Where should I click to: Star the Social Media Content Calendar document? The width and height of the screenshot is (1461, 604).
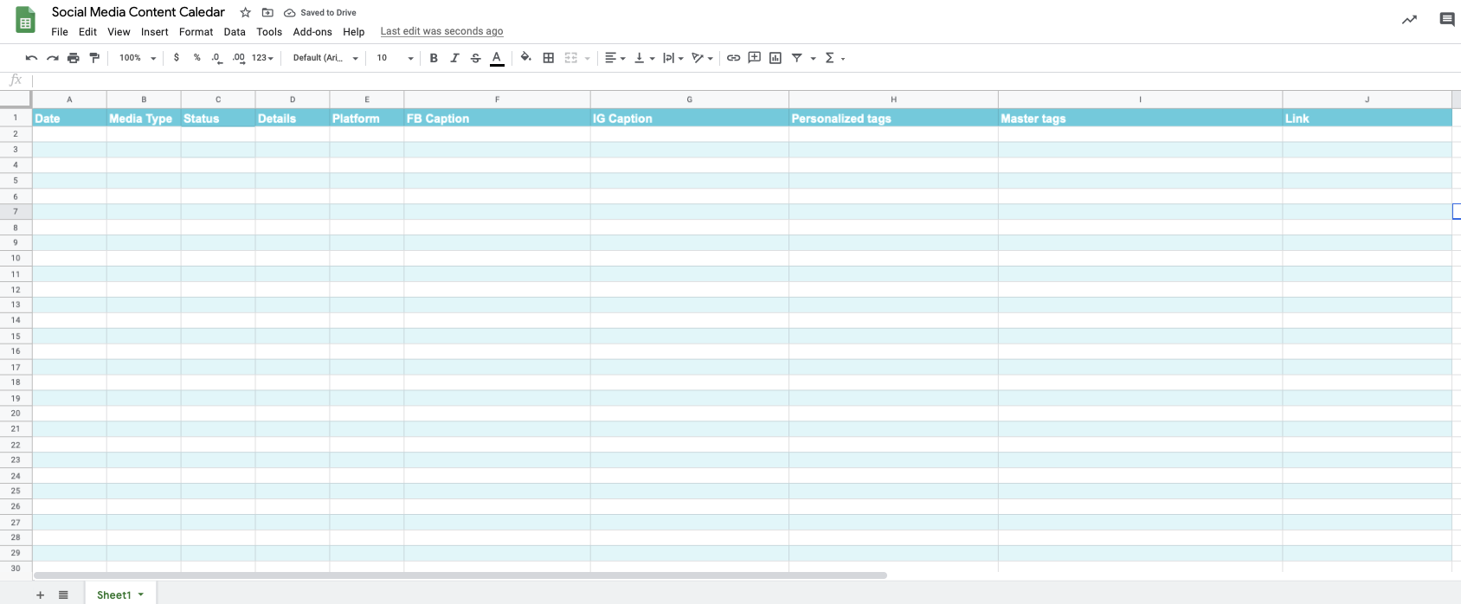246,12
